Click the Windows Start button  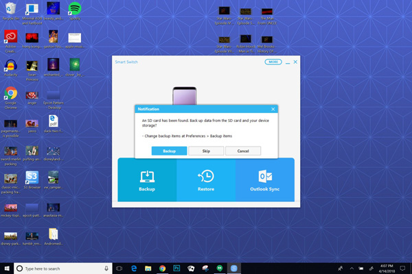point(6,268)
